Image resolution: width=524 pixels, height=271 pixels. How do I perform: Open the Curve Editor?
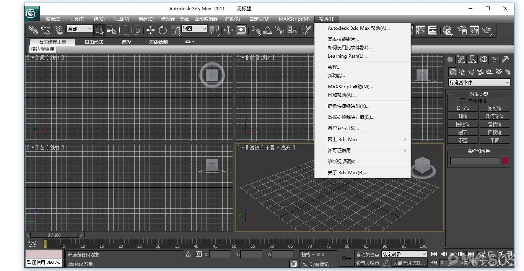421,30
